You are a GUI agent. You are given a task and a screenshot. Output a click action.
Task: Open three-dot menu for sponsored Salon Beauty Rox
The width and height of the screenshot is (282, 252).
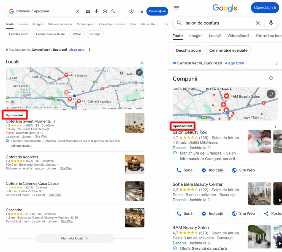275,126
